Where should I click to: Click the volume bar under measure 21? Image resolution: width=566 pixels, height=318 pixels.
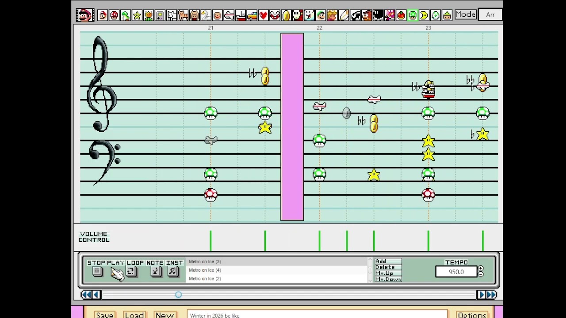[x=210, y=241]
